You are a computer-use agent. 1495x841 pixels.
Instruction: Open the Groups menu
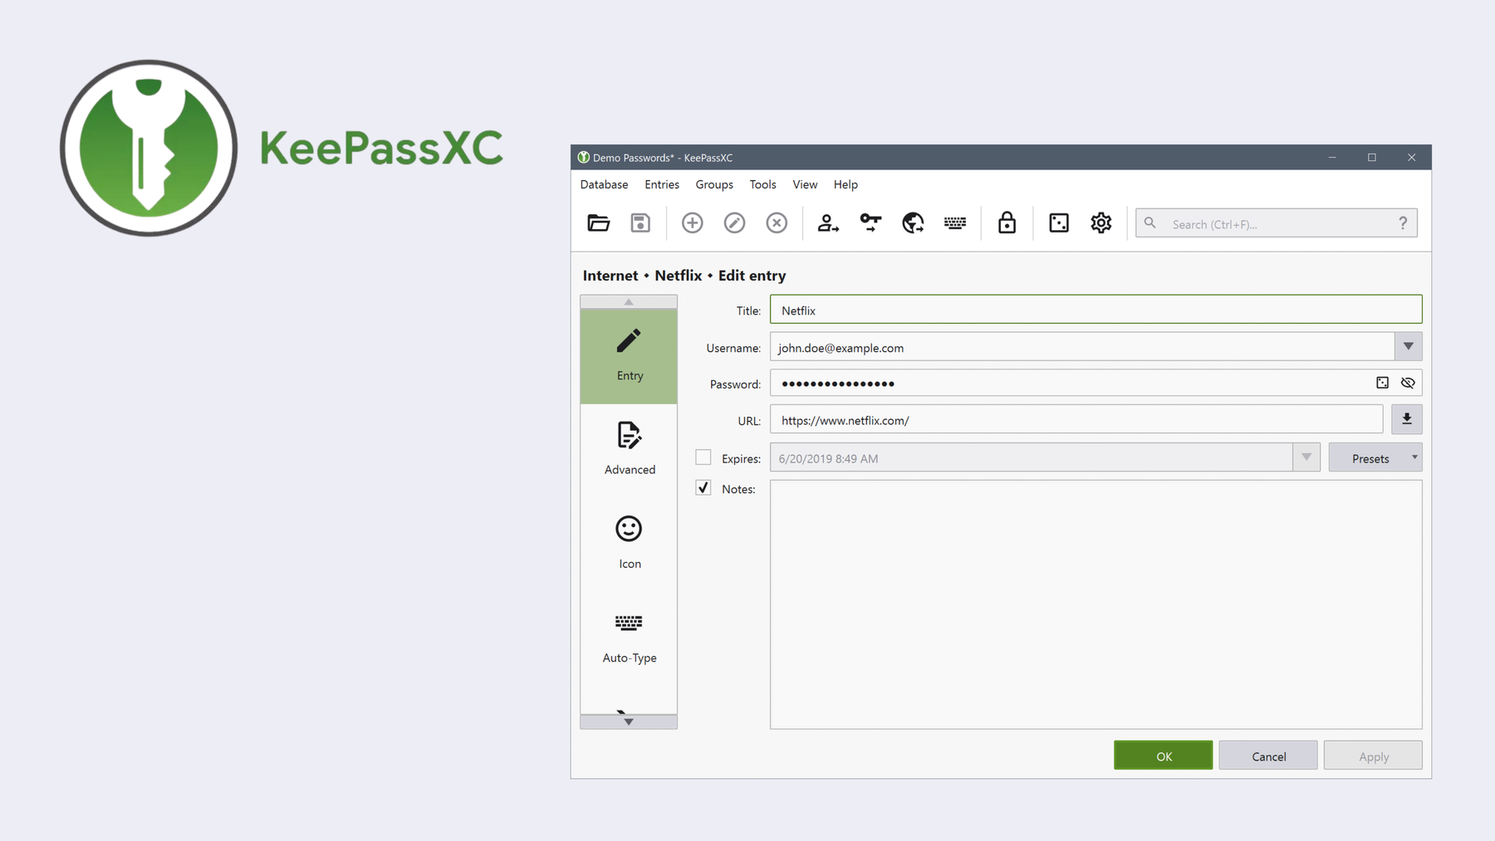coord(714,184)
